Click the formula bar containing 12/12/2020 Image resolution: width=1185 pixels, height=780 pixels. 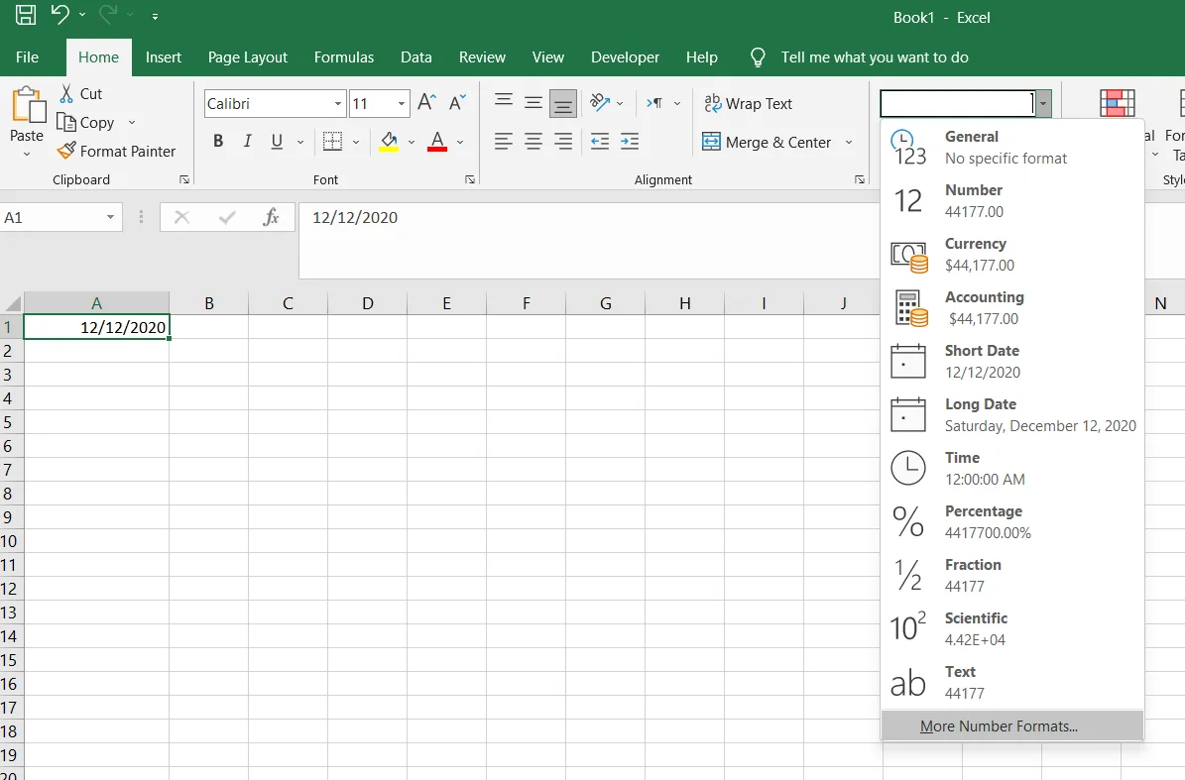(x=588, y=240)
